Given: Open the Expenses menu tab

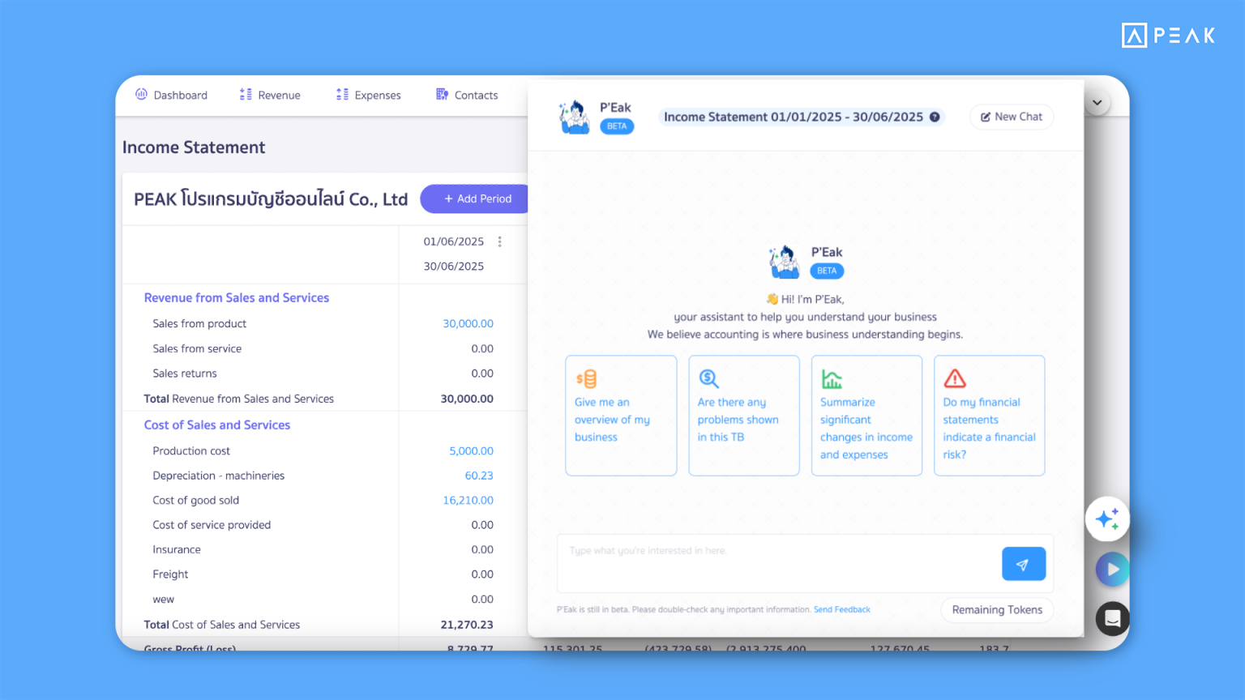Looking at the screenshot, I should (368, 95).
